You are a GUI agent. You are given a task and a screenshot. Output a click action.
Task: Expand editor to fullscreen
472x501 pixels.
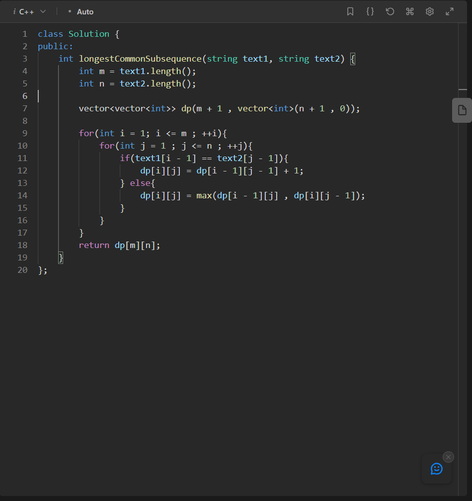[449, 11]
